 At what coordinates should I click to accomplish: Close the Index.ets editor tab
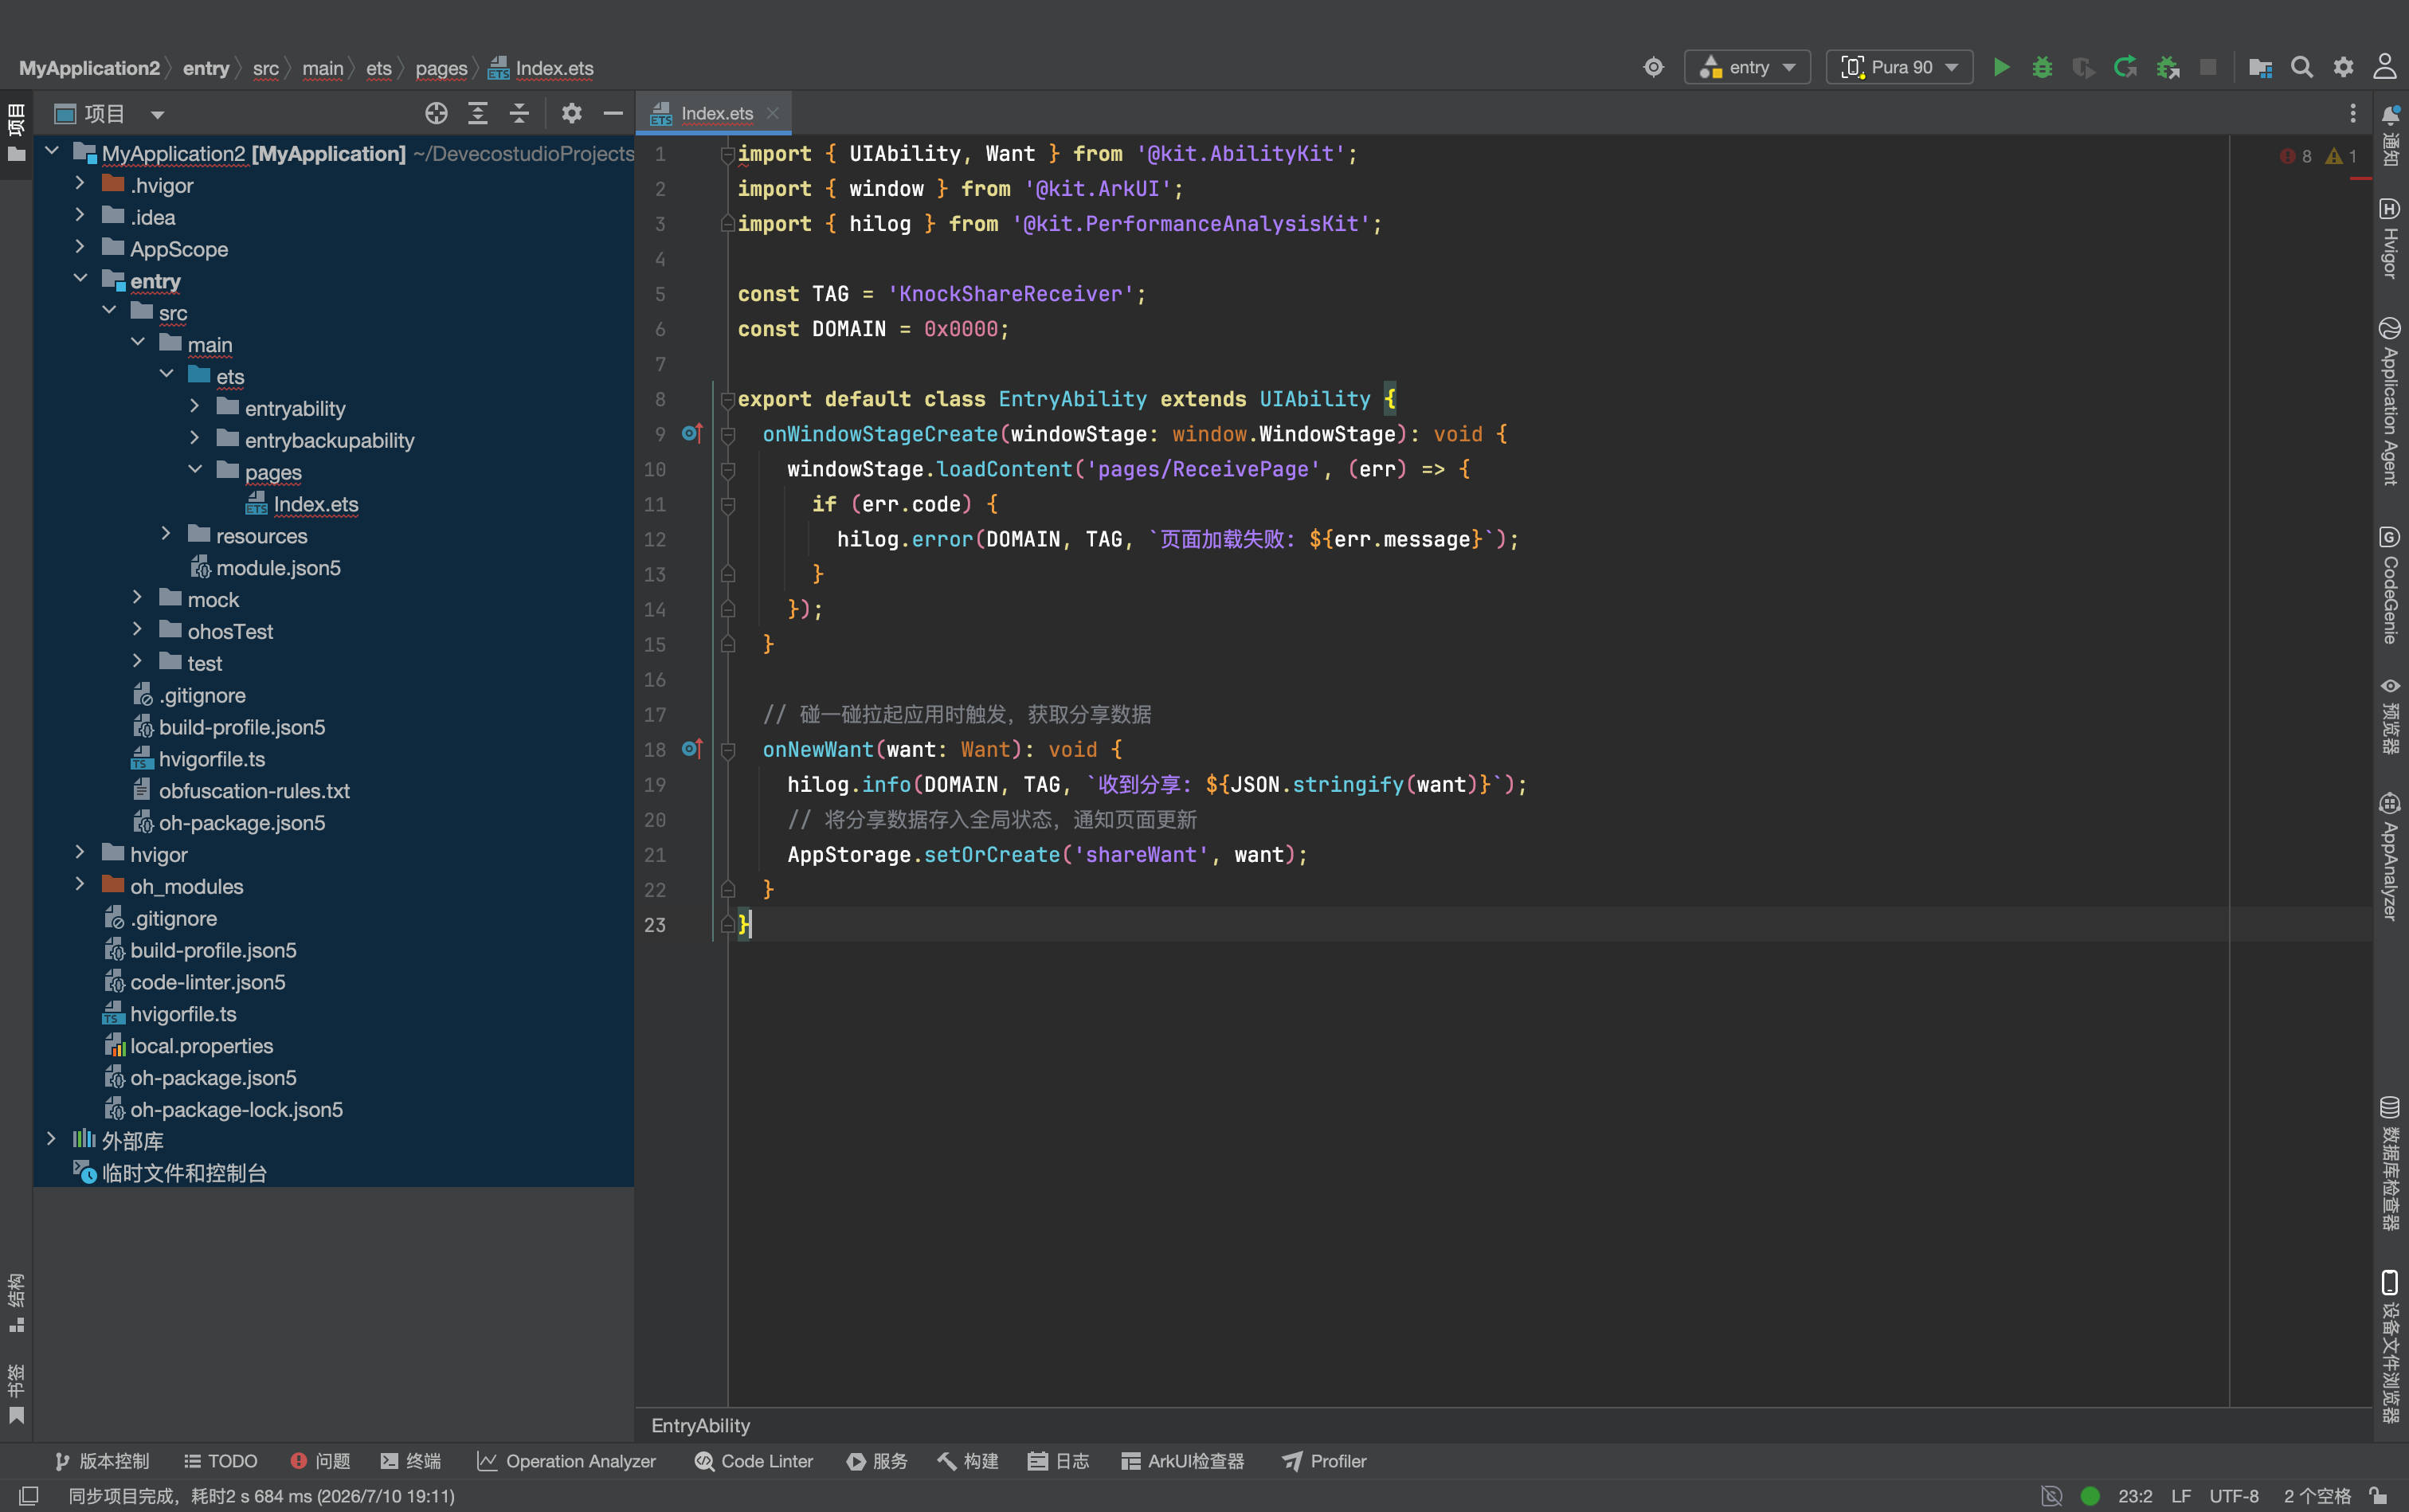pos(773,113)
